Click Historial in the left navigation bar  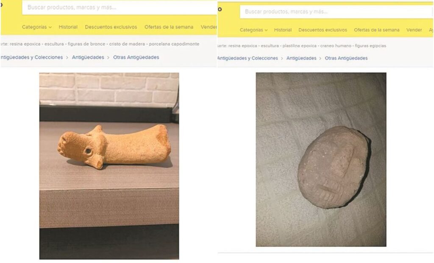pos(68,27)
